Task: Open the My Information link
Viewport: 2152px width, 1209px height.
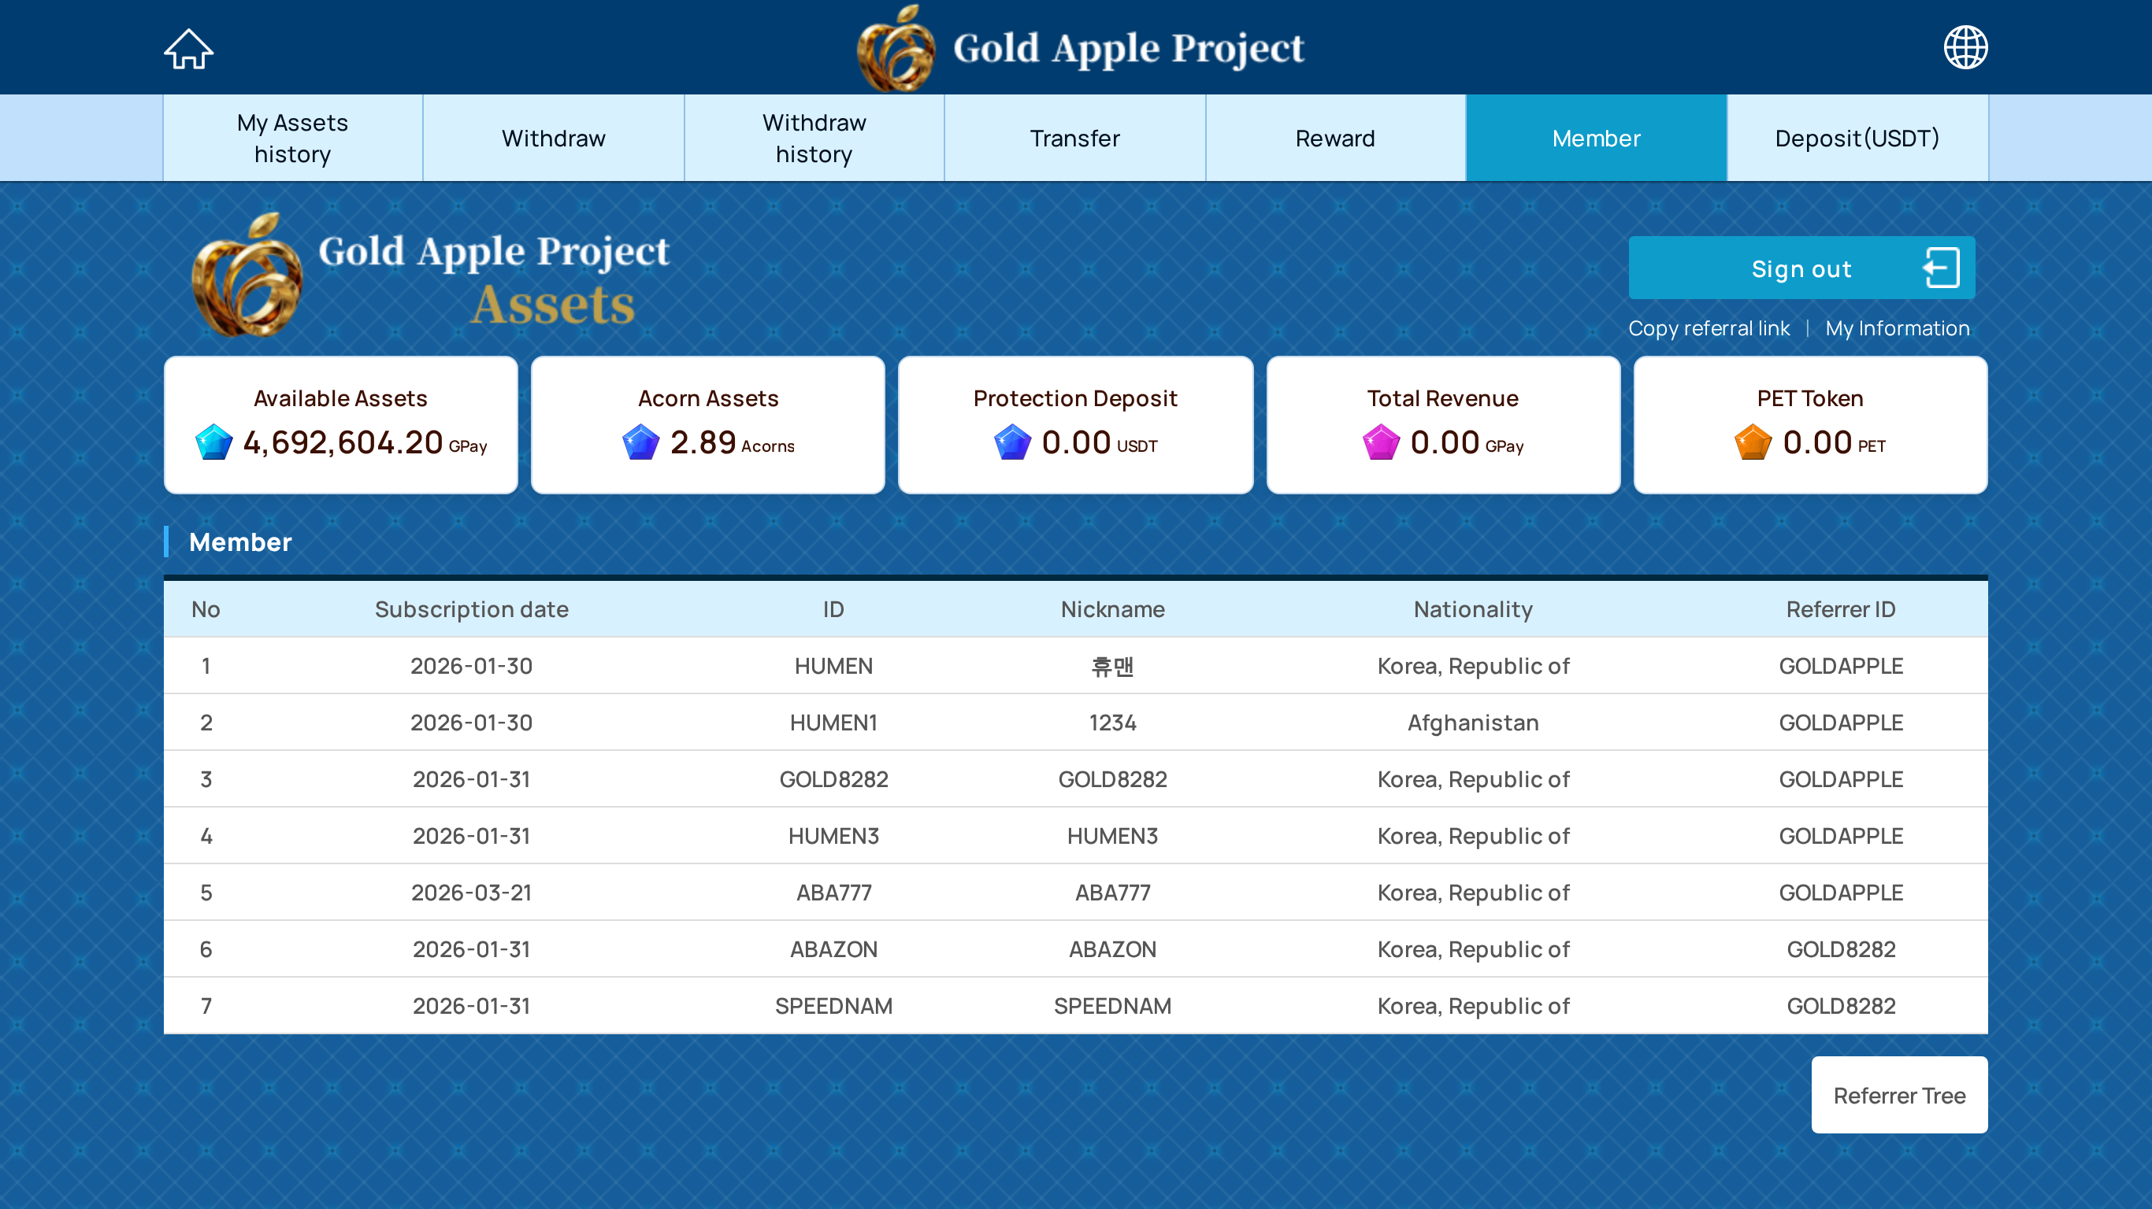Action: pyautogui.click(x=1896, y=328)
